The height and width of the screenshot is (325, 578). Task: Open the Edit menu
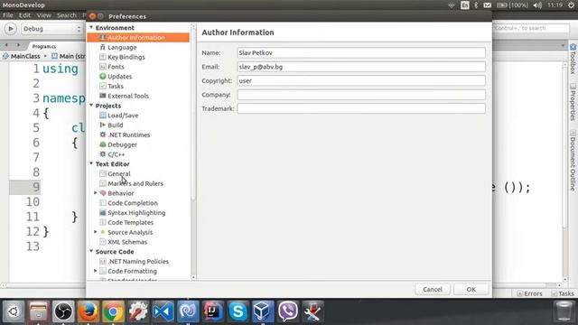(24, 15)
